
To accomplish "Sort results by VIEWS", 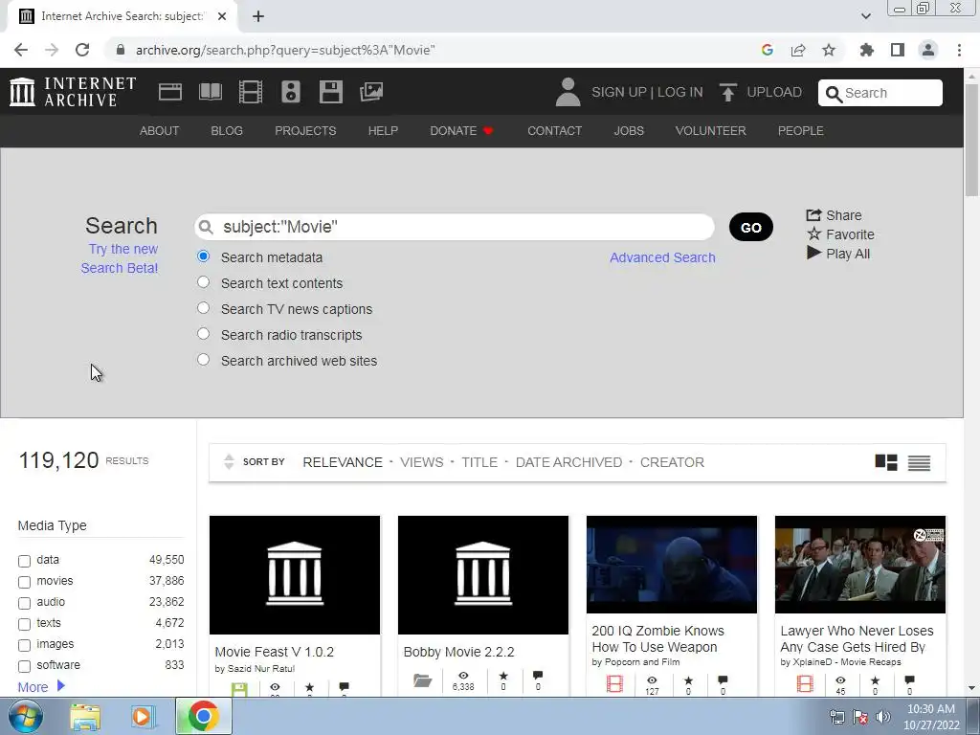I will tap(422, 462).
